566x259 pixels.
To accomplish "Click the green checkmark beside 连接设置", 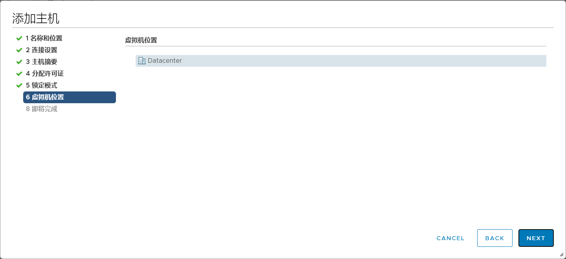I will pyautogui.click(x=19, y=50).
